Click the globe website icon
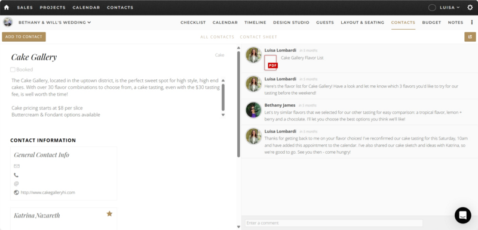478x230 pixels. click(x=16, y=192)
